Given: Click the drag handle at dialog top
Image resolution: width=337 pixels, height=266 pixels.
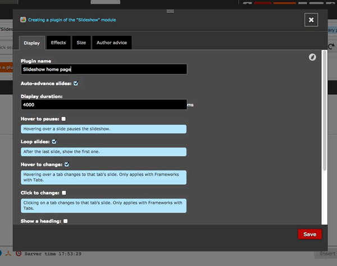Looking at the screenshot, I should point(170,11).
